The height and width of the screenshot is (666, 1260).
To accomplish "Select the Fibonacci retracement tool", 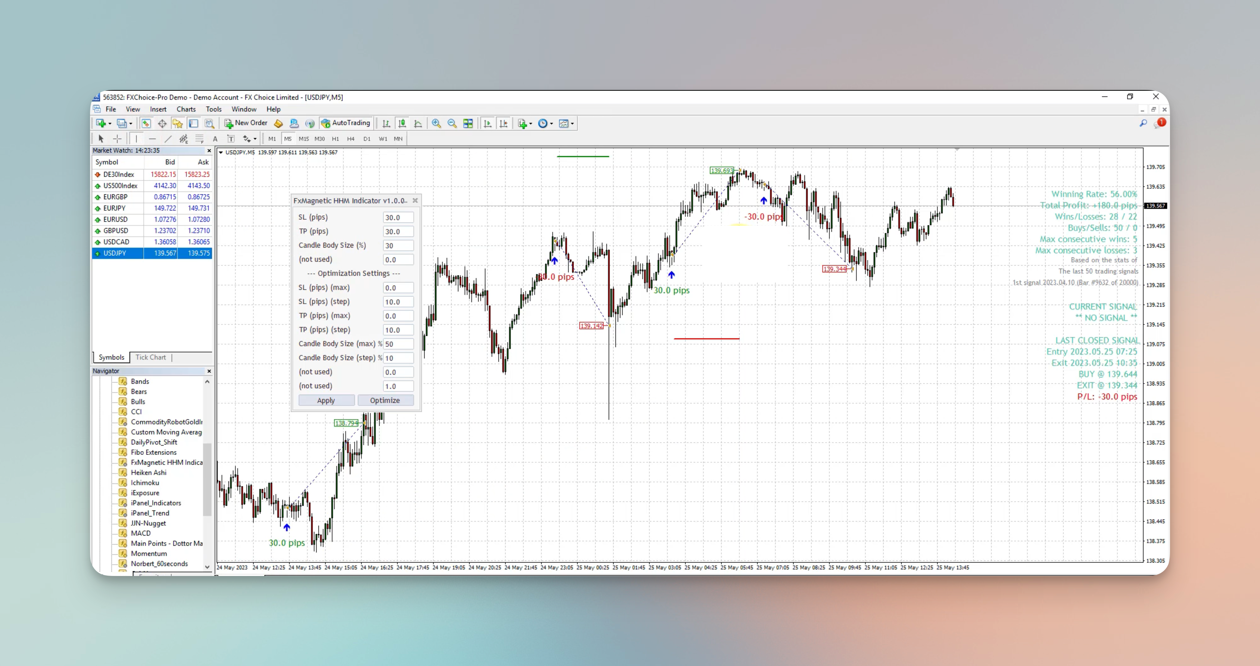I will [199, 139].
